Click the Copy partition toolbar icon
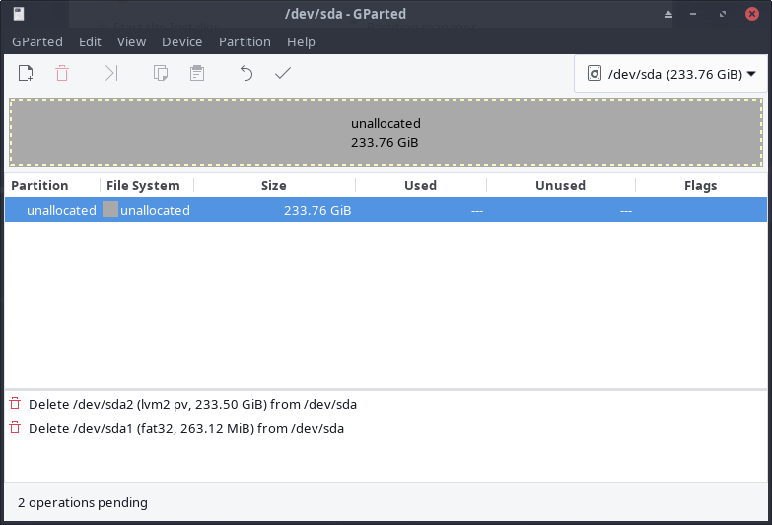 click(x=160, y=73)
